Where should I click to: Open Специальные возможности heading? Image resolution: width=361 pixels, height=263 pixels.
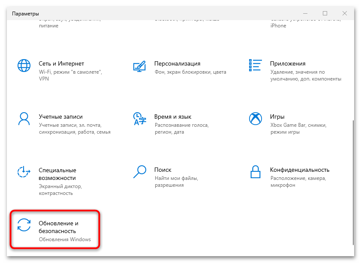click(57, 174)
